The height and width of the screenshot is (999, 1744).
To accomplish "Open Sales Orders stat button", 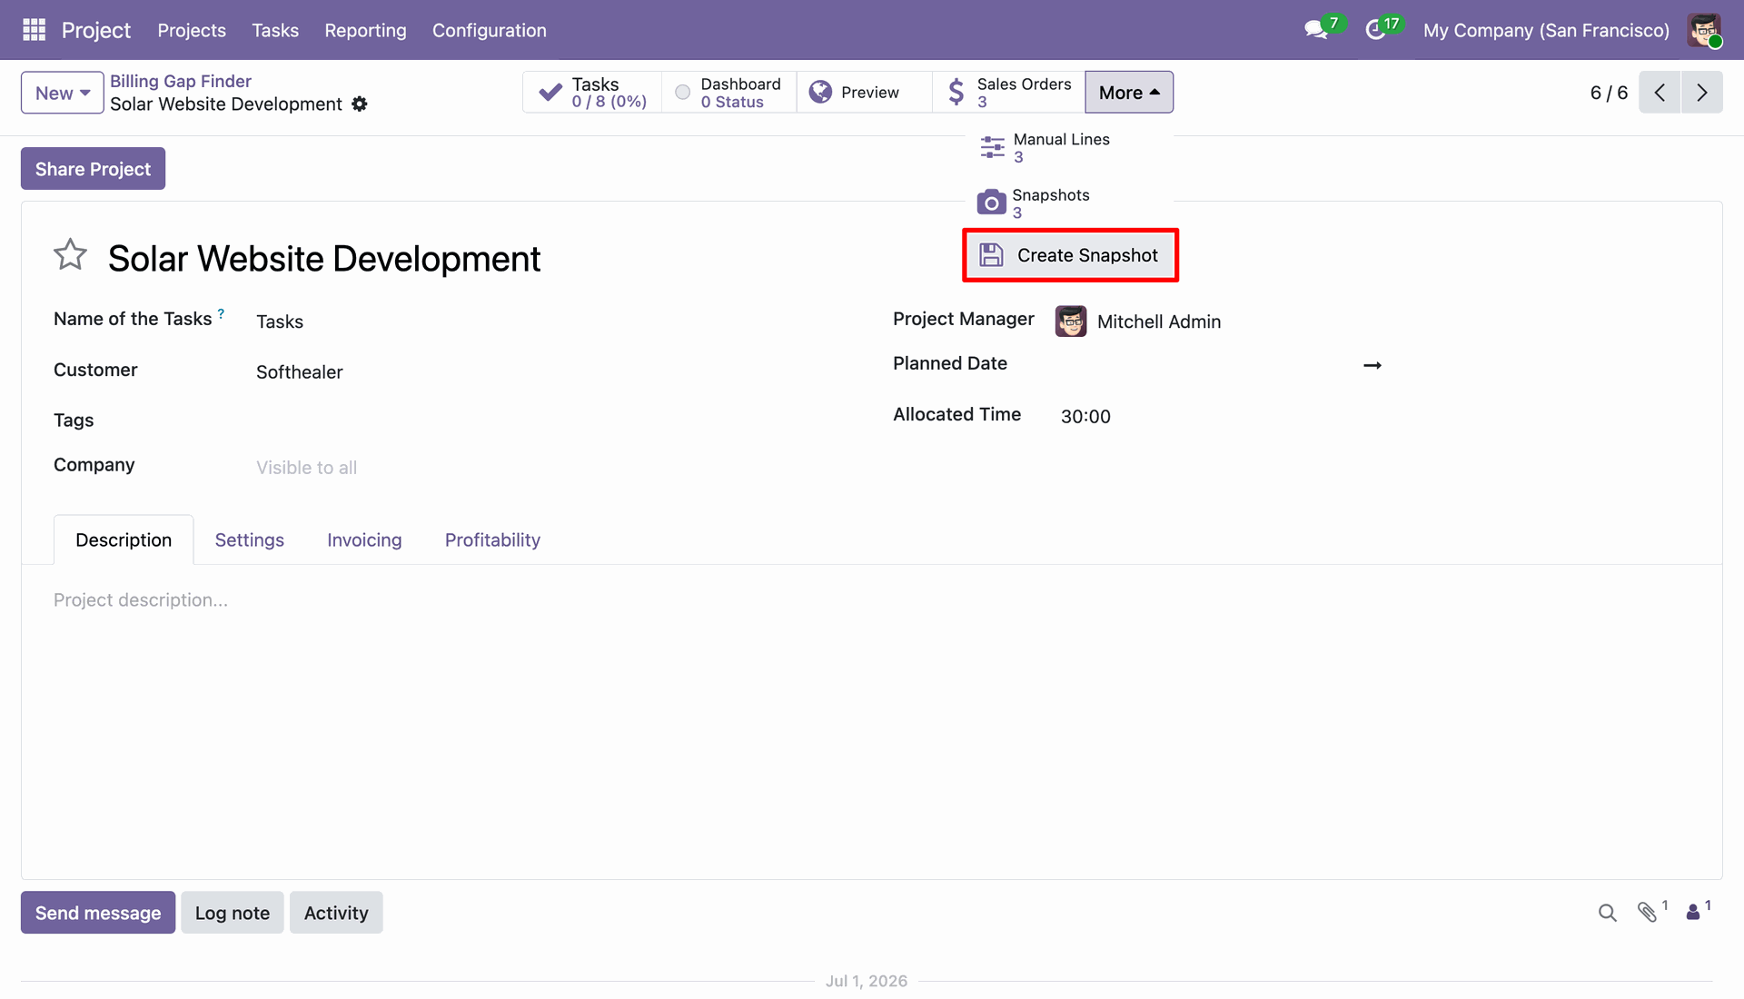I will click(x=1008, y=93).
